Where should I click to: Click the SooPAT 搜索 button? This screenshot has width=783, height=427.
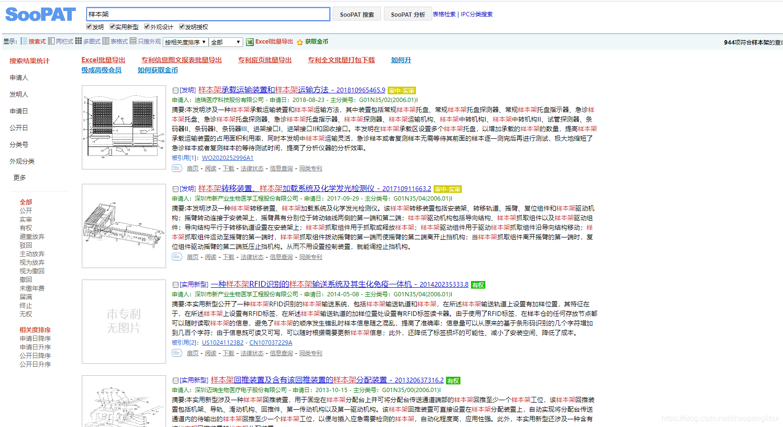tap(357, 14)
